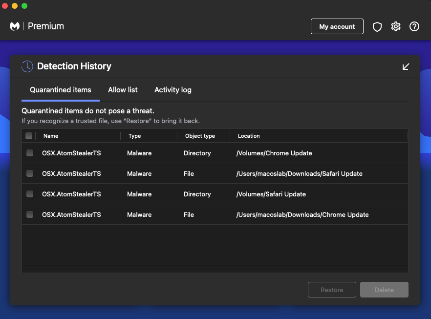431x319 pixels.
Task: Switch to the Quarantined items tab
Action: click(61, 90)
